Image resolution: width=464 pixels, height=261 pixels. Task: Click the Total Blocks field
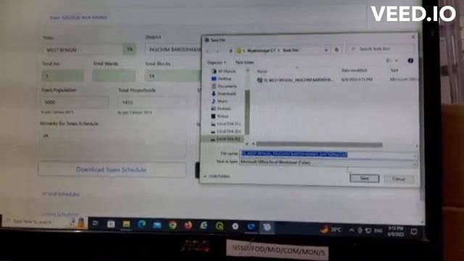tap(173, 76)
